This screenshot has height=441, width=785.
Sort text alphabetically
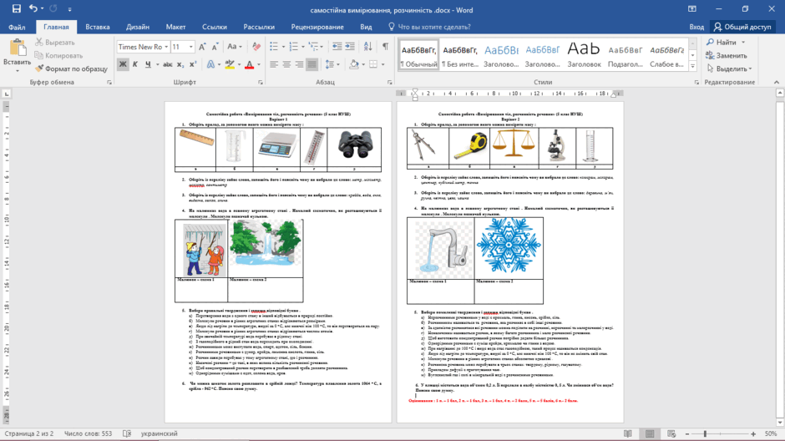368,47
